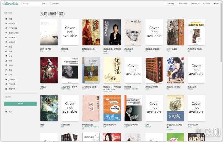The image size is (223, 142).
Task: Browse by 作者 (author) in sidebar
Action: click(10, 61)
